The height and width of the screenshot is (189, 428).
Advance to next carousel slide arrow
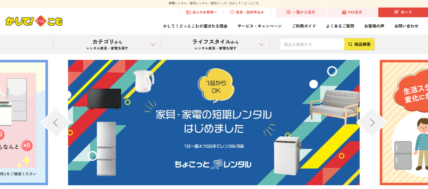[372, 123]
